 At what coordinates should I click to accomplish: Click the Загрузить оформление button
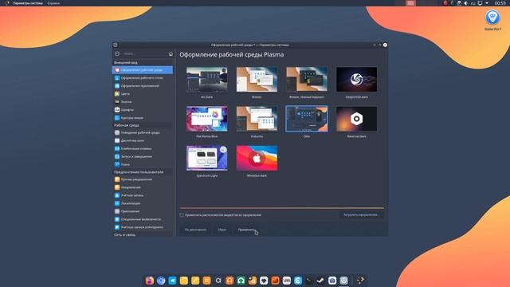[361, 214]
